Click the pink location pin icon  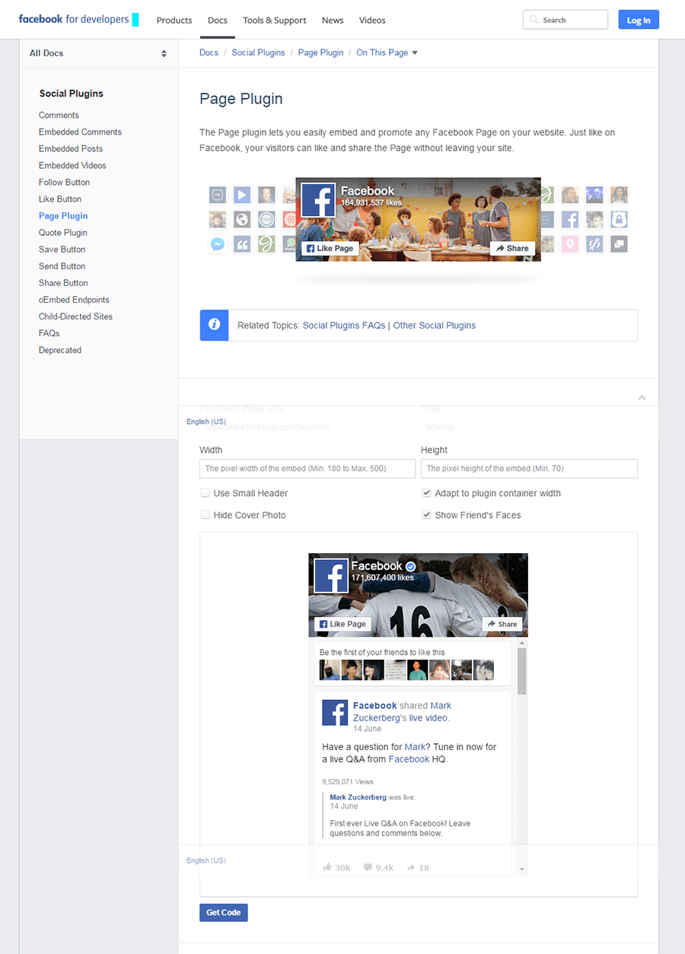point(570,243)
